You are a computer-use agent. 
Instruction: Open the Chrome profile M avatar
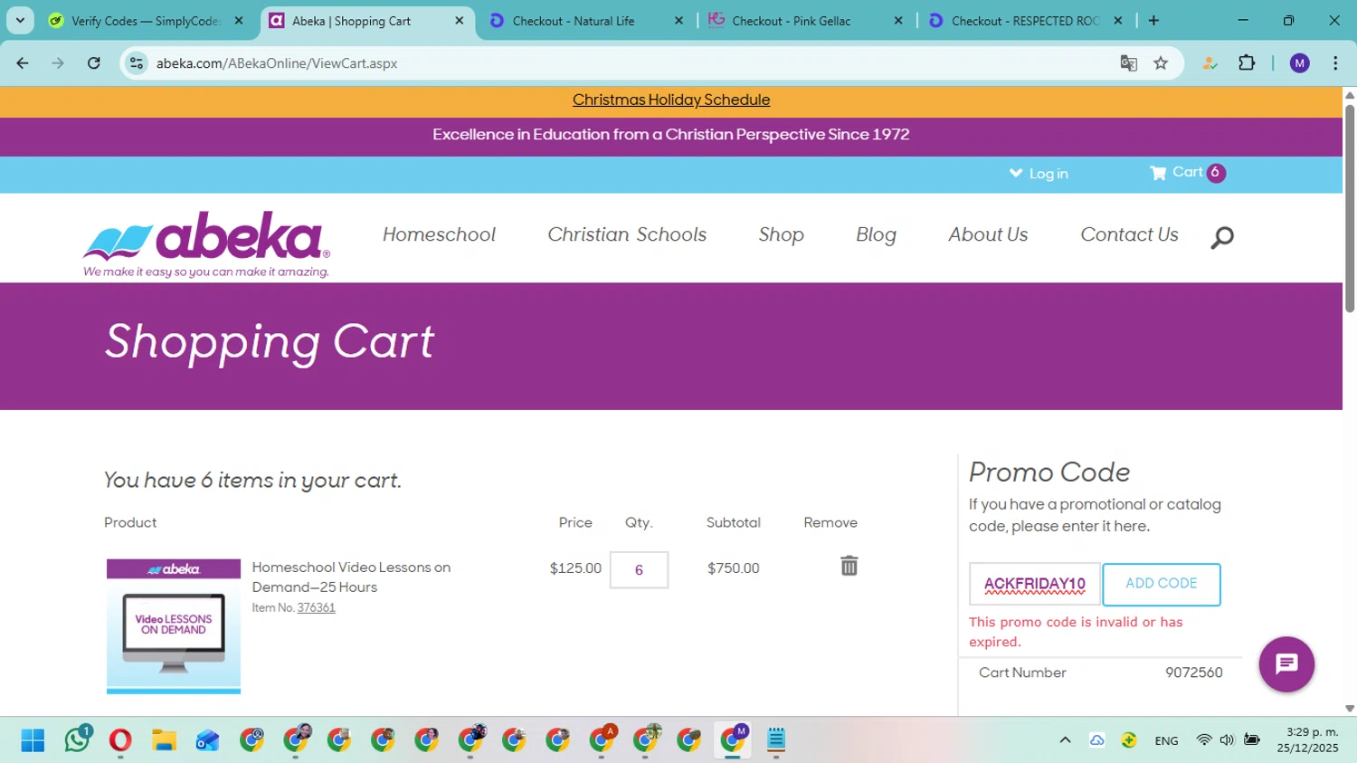coord(1299,63)
